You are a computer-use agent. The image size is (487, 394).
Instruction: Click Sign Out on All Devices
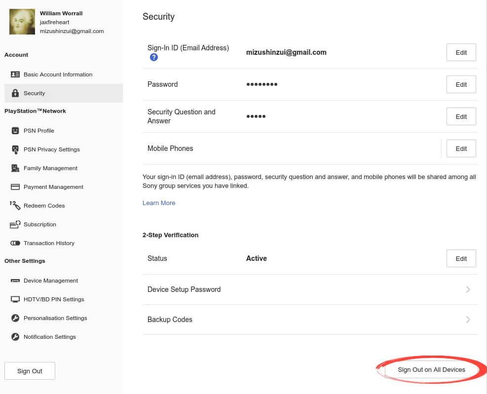coord(431,369)
